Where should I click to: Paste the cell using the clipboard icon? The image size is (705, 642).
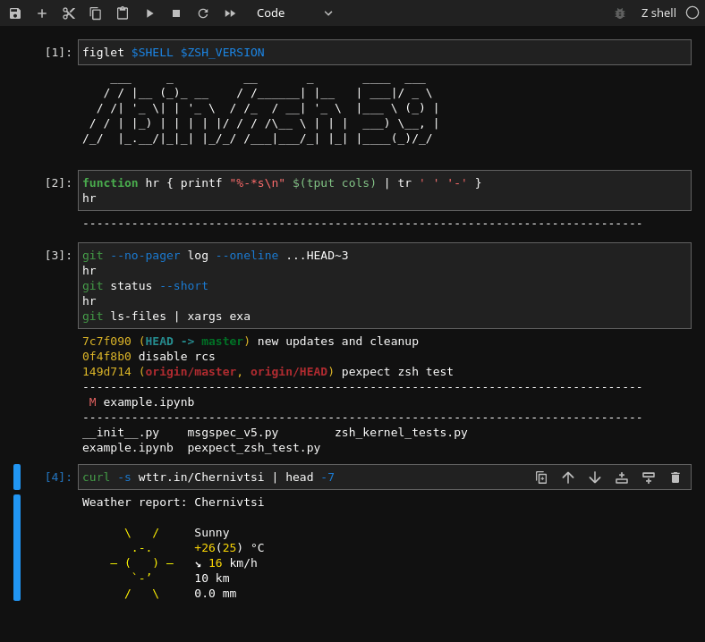tap(123, 13)
